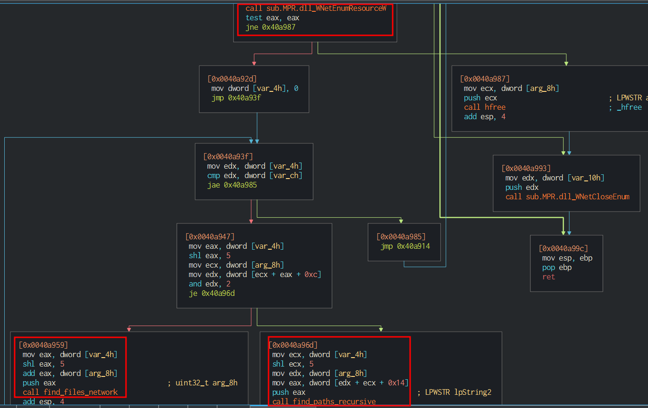
Task: Select the block header 0x0040a93f
Action: 228,156
